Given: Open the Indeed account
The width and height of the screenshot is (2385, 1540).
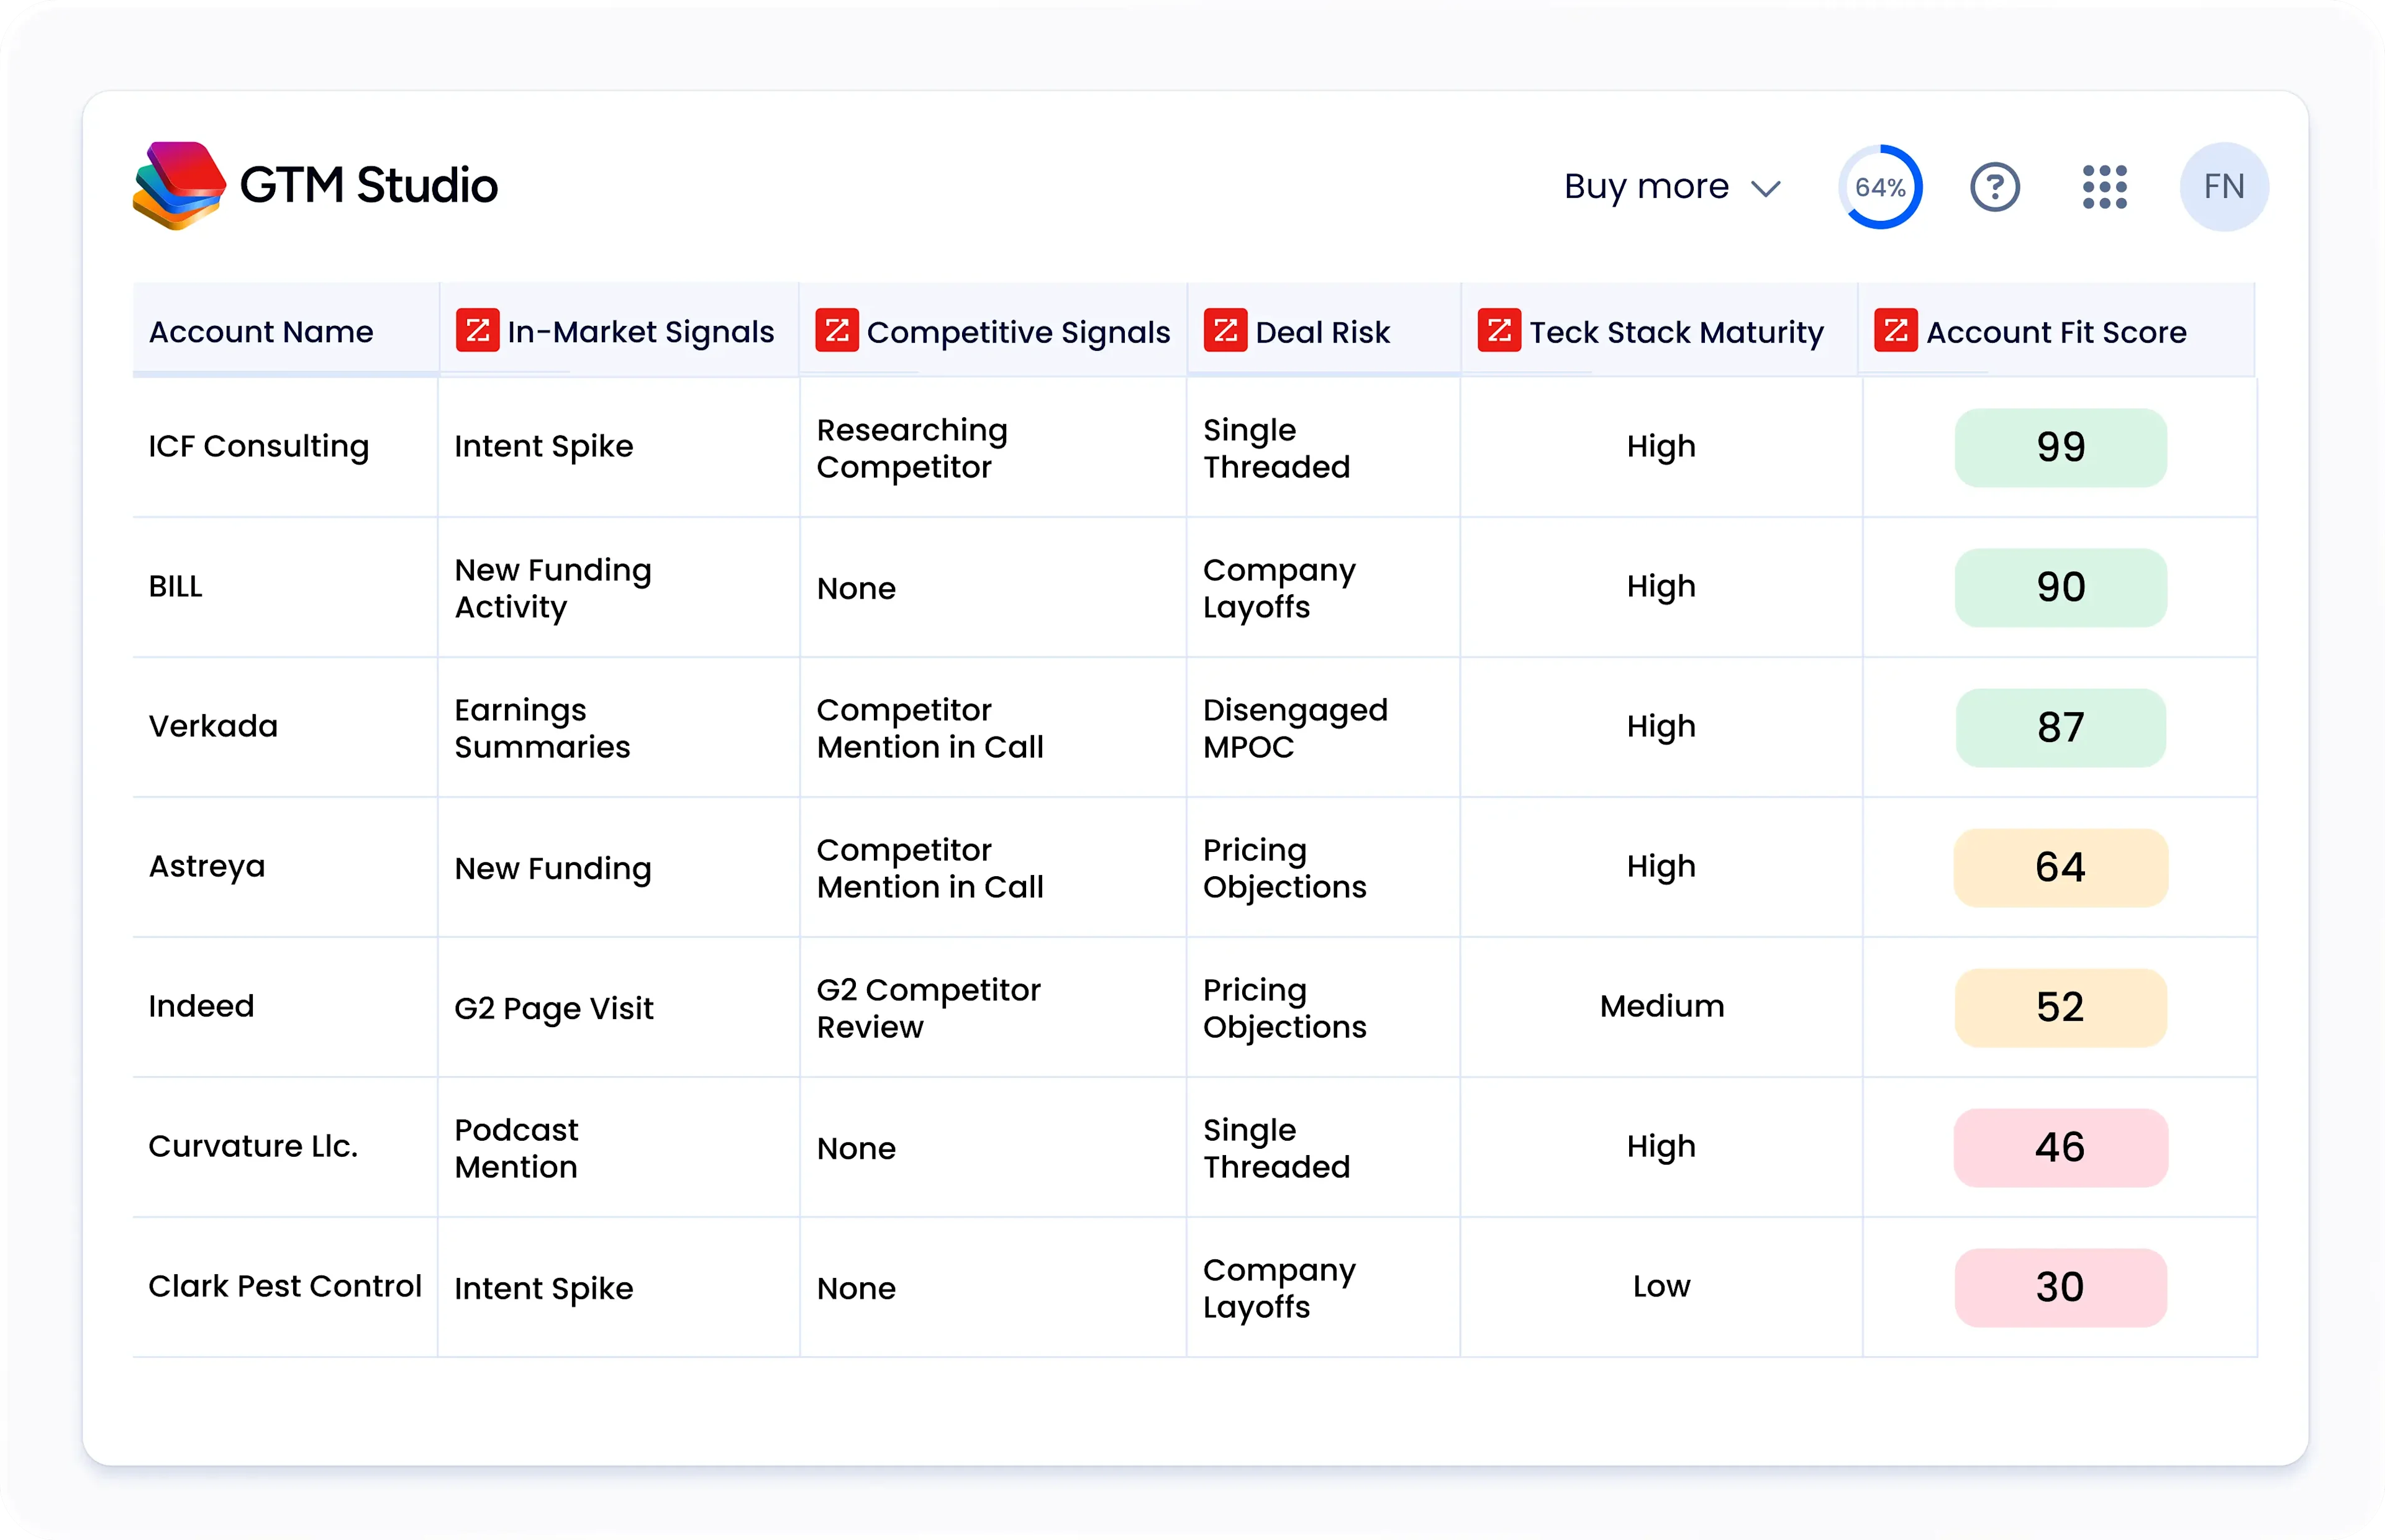Looking at the screenshot, I should (202, 1006).
